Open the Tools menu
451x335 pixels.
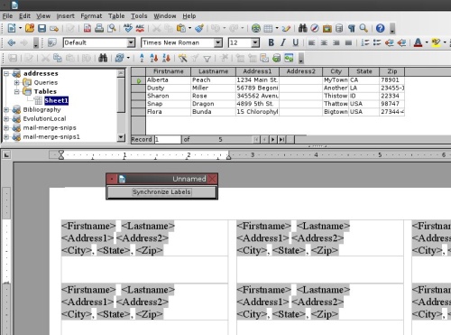139,16
